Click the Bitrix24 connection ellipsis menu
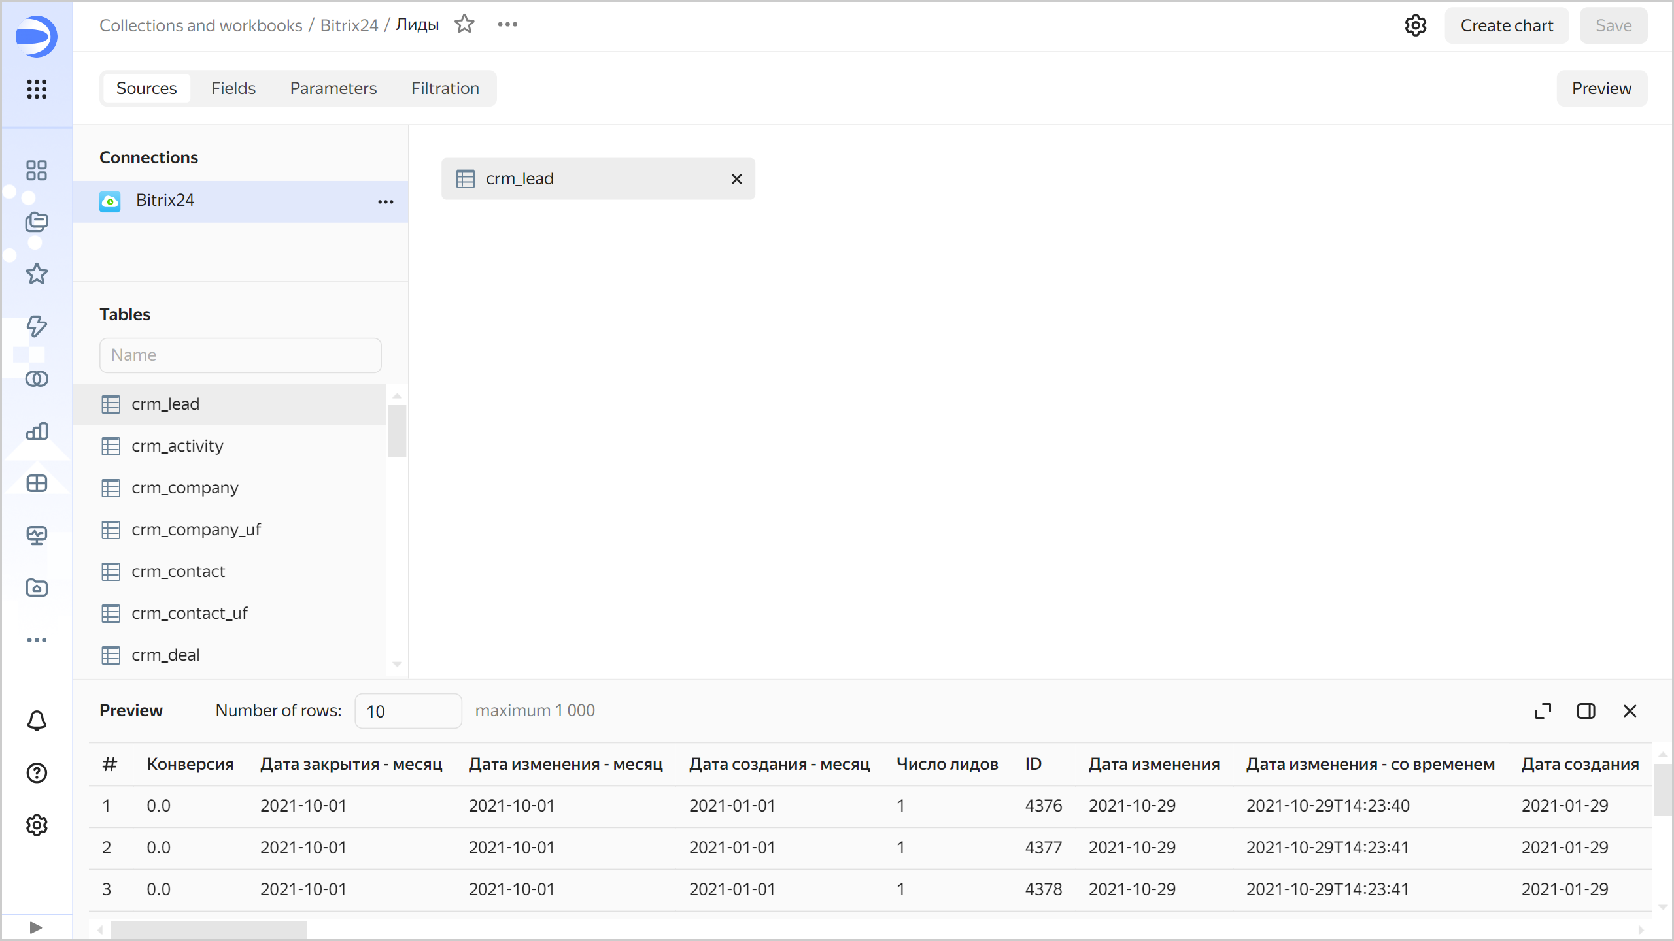The width and height of the screenshot is (1674, 941). [388, 201]
